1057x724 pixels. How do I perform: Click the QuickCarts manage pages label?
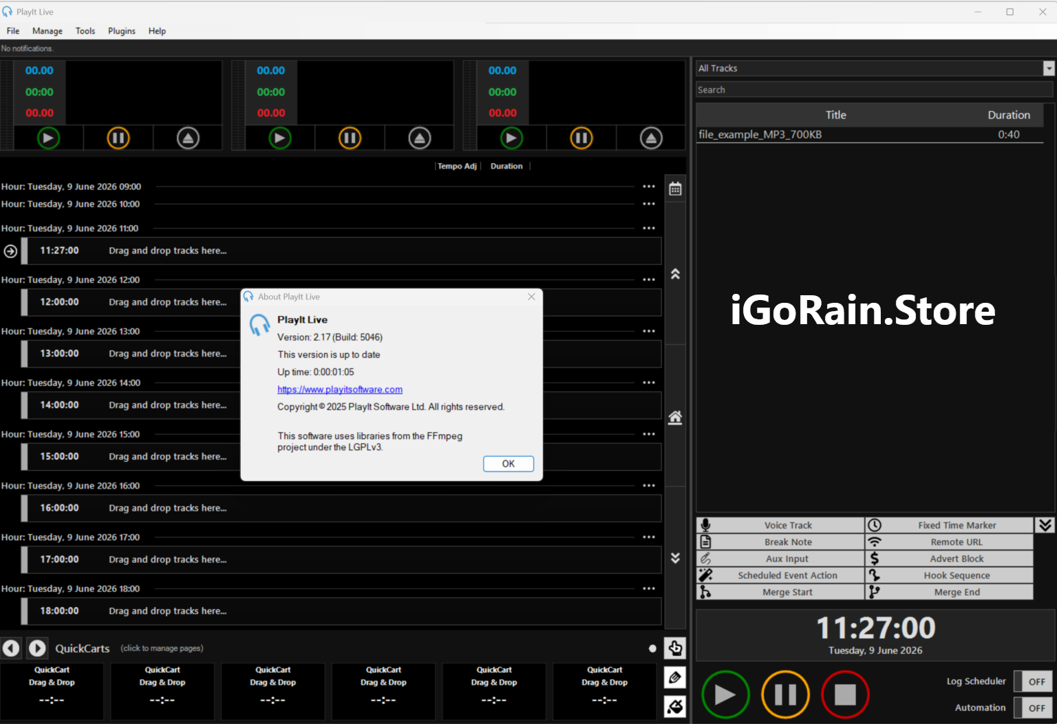click(x=162, y=648)
